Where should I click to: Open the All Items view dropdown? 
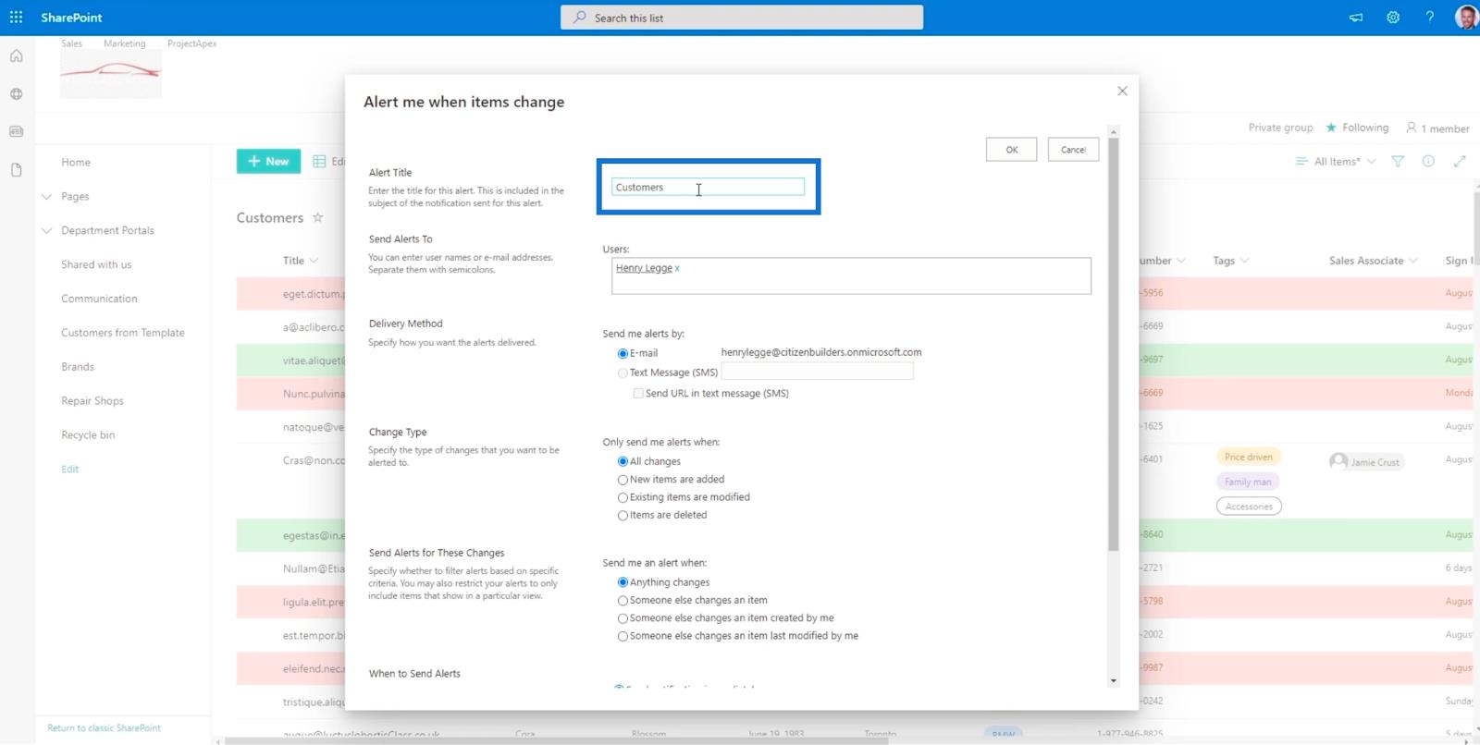coord(1336,161)
